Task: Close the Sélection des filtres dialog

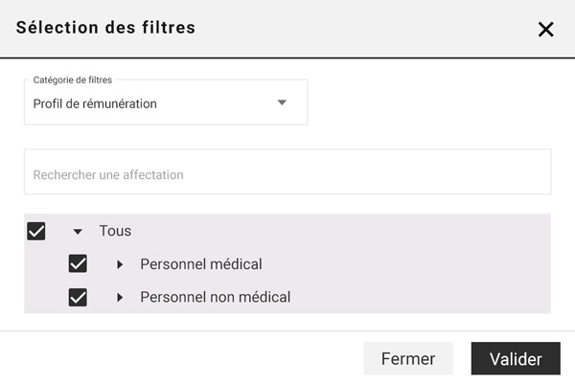Action: tap(545, 29)
